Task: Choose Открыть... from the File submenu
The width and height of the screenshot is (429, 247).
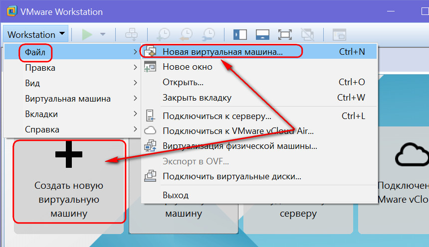Action: [x=259, y=82]
